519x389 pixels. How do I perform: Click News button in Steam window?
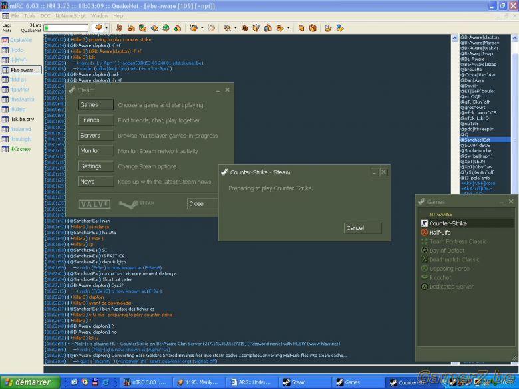point(96,182)
